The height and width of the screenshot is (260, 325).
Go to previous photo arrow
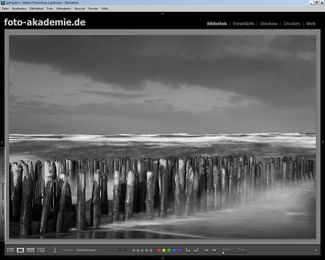click(x=207, y=250)
